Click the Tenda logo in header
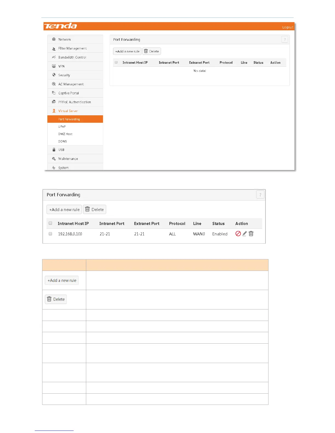The image size is (335, 433). [x=60, y=26]
